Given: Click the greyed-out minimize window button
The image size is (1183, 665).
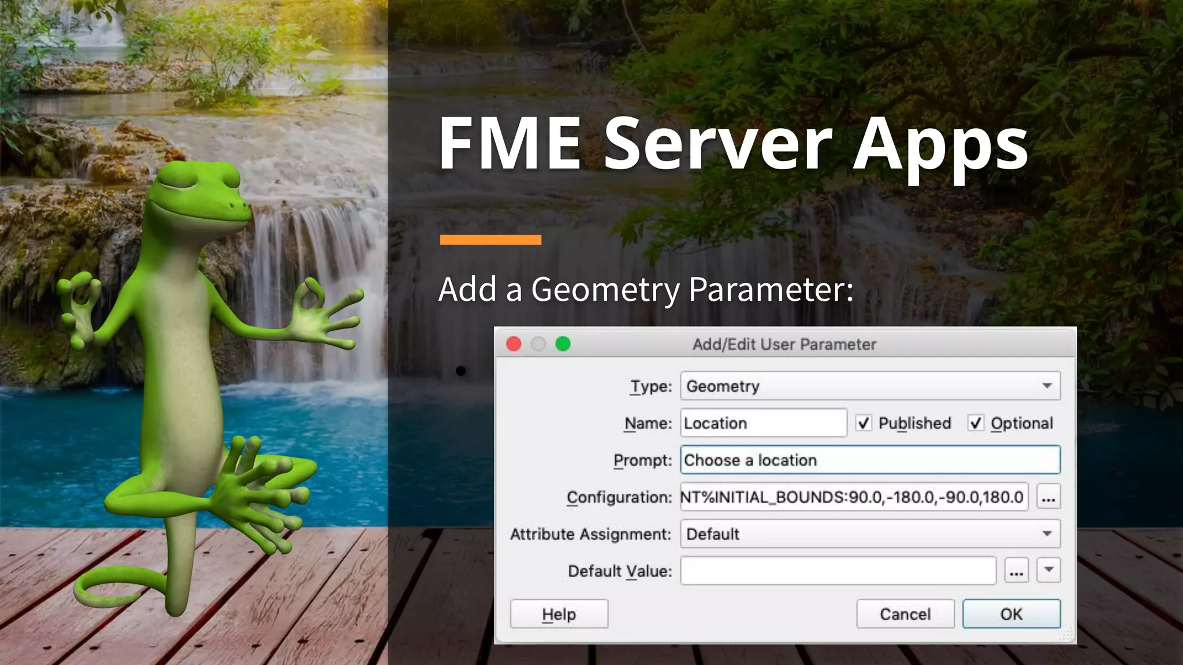Looking at the screenshot, I should pos(538,345).
